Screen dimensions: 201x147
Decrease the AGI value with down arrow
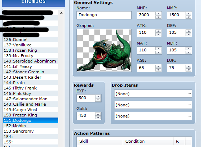pyautogui.click(x=158, y=70)
